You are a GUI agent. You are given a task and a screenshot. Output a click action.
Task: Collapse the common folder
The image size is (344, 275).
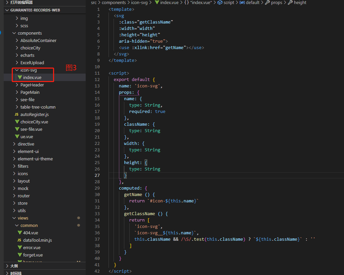tap(17, 225)
